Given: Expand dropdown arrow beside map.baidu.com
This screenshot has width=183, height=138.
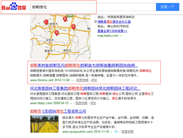Looking at the screenshot, I should pyautogui.click(x=121, y=36).
